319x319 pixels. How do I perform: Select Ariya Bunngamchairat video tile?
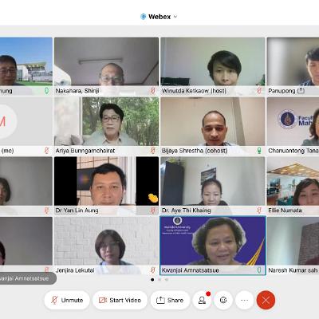click(x=106, y=126)
